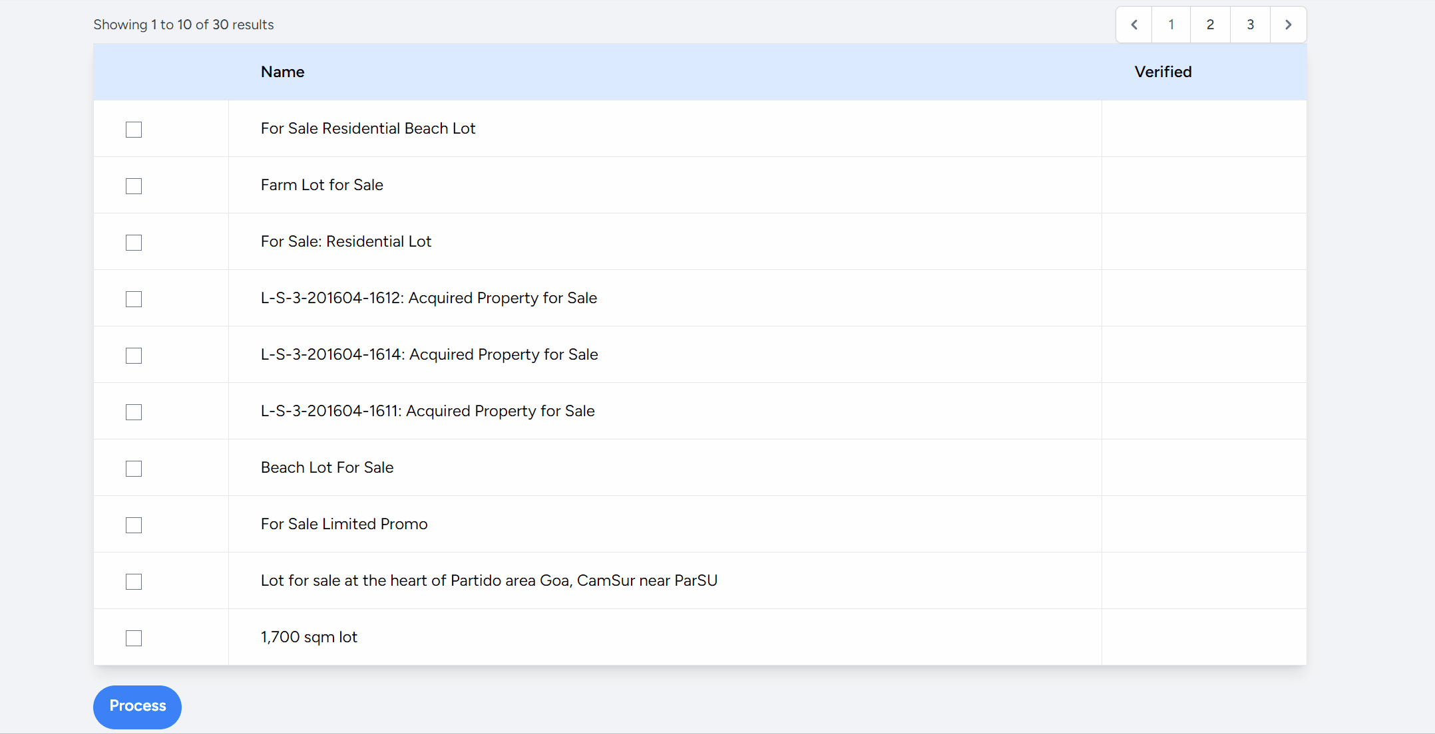
Task: Tick the For Sale Limited Promo checkbox
Action: [134, 525]
